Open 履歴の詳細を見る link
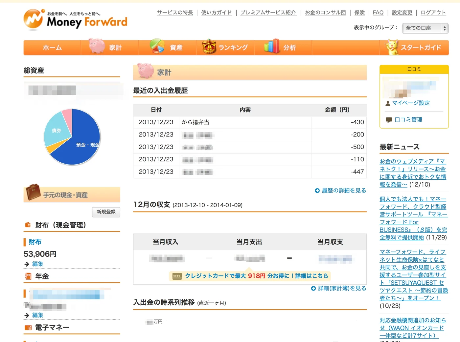The image size is (460, 342). click(344, 191)
